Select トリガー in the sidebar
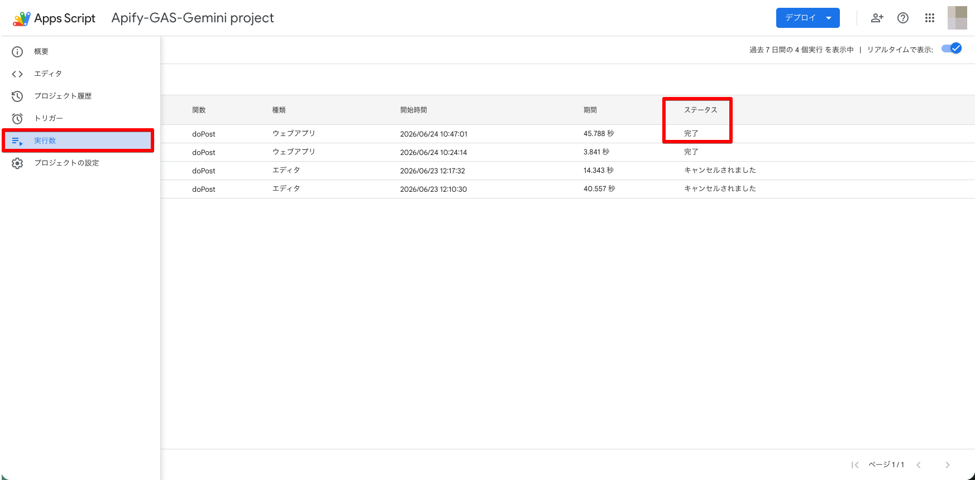The width and height of the screenshot is (975, 480). [49, 118]
